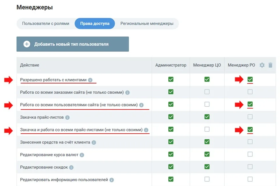Toggle Администратор for Закачка и работа со всеми прайс-листами

click(171, 129)
